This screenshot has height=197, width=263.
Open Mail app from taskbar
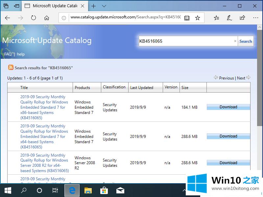tap(120, 190)
